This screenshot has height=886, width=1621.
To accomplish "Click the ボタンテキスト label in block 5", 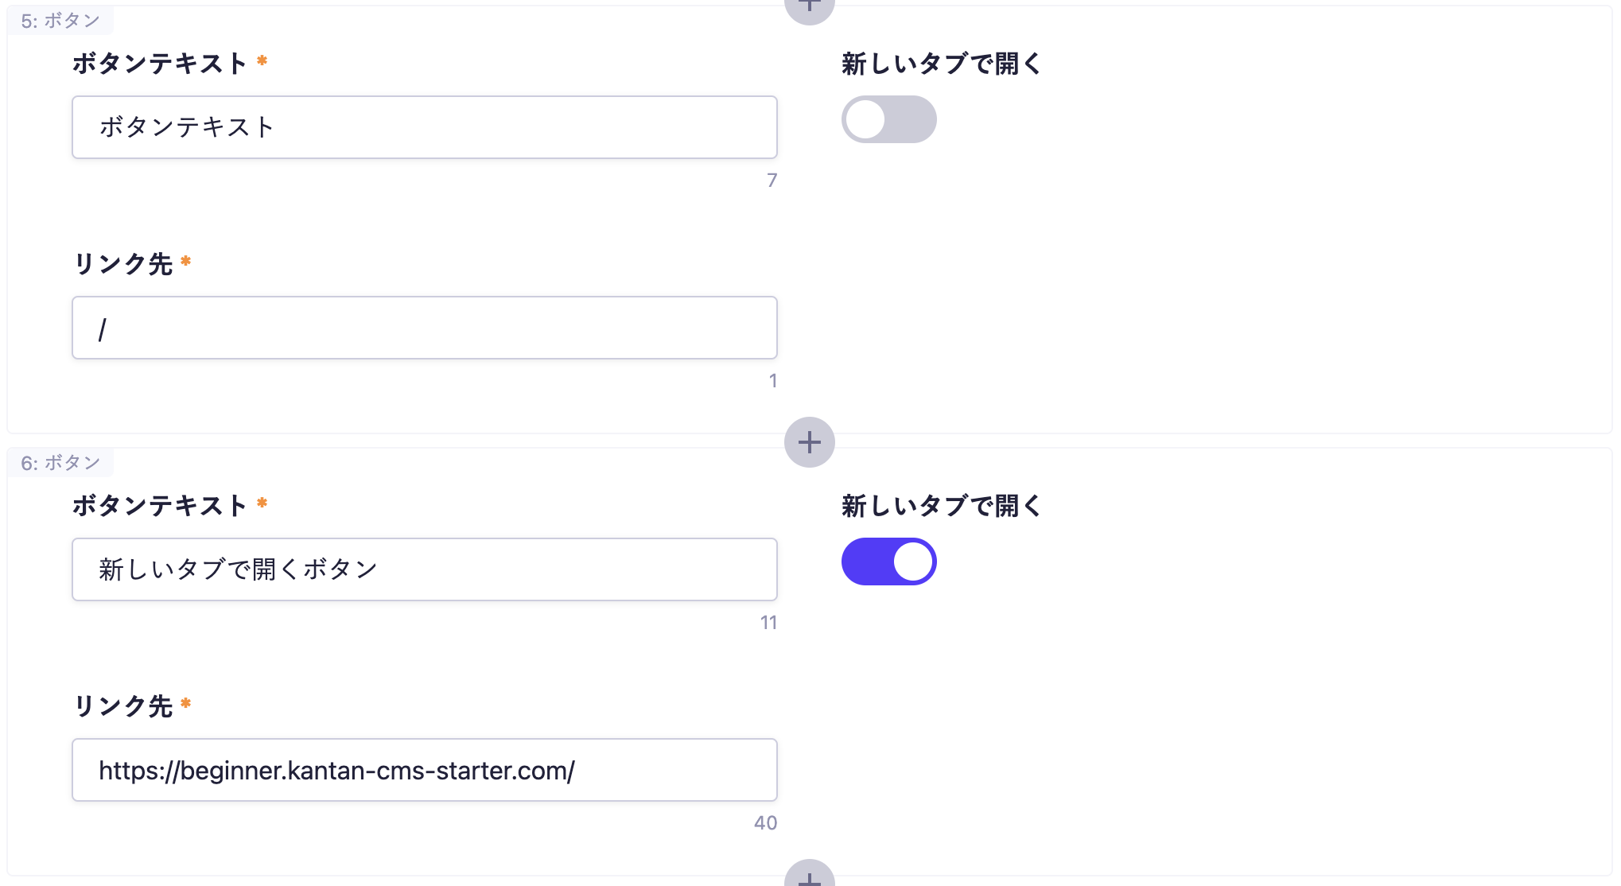I will [160, 63].
